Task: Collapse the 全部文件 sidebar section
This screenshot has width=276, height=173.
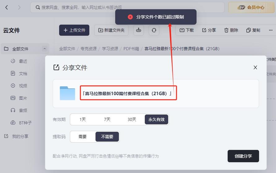Action: (x=45, y=49)
